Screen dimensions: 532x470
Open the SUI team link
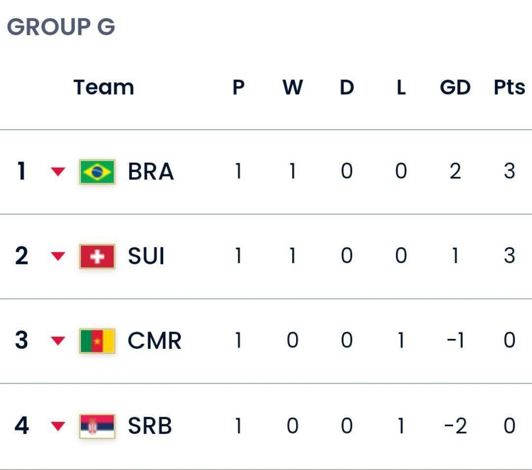point(146,256)
